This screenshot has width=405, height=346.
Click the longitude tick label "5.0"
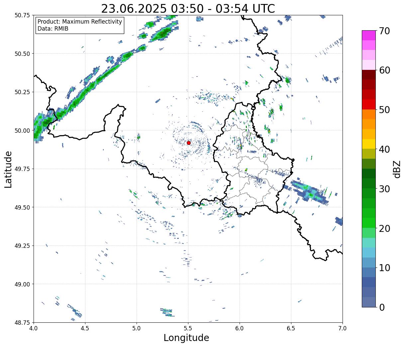(137, 328)
